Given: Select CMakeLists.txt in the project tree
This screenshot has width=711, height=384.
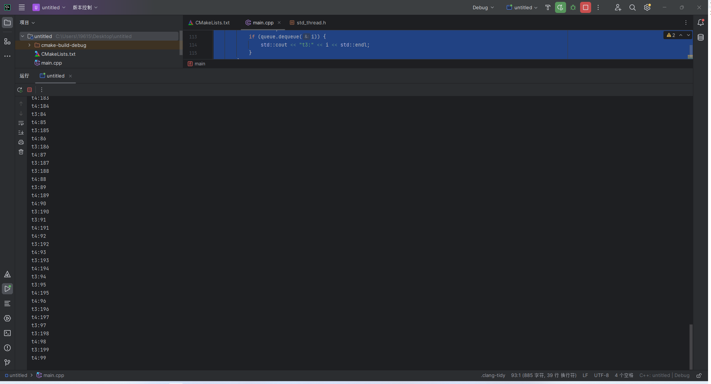Looking at the screenshot, I should [58, 54].
